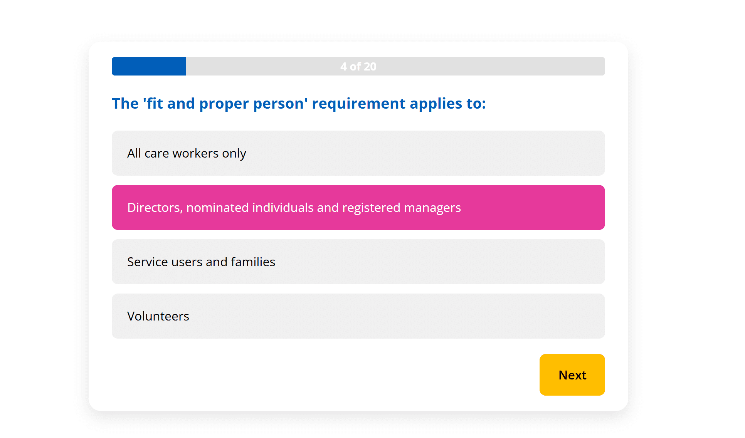Click the word 'Volunteers' in the last option
Screen dimensions: 745x438
(158, 316)
